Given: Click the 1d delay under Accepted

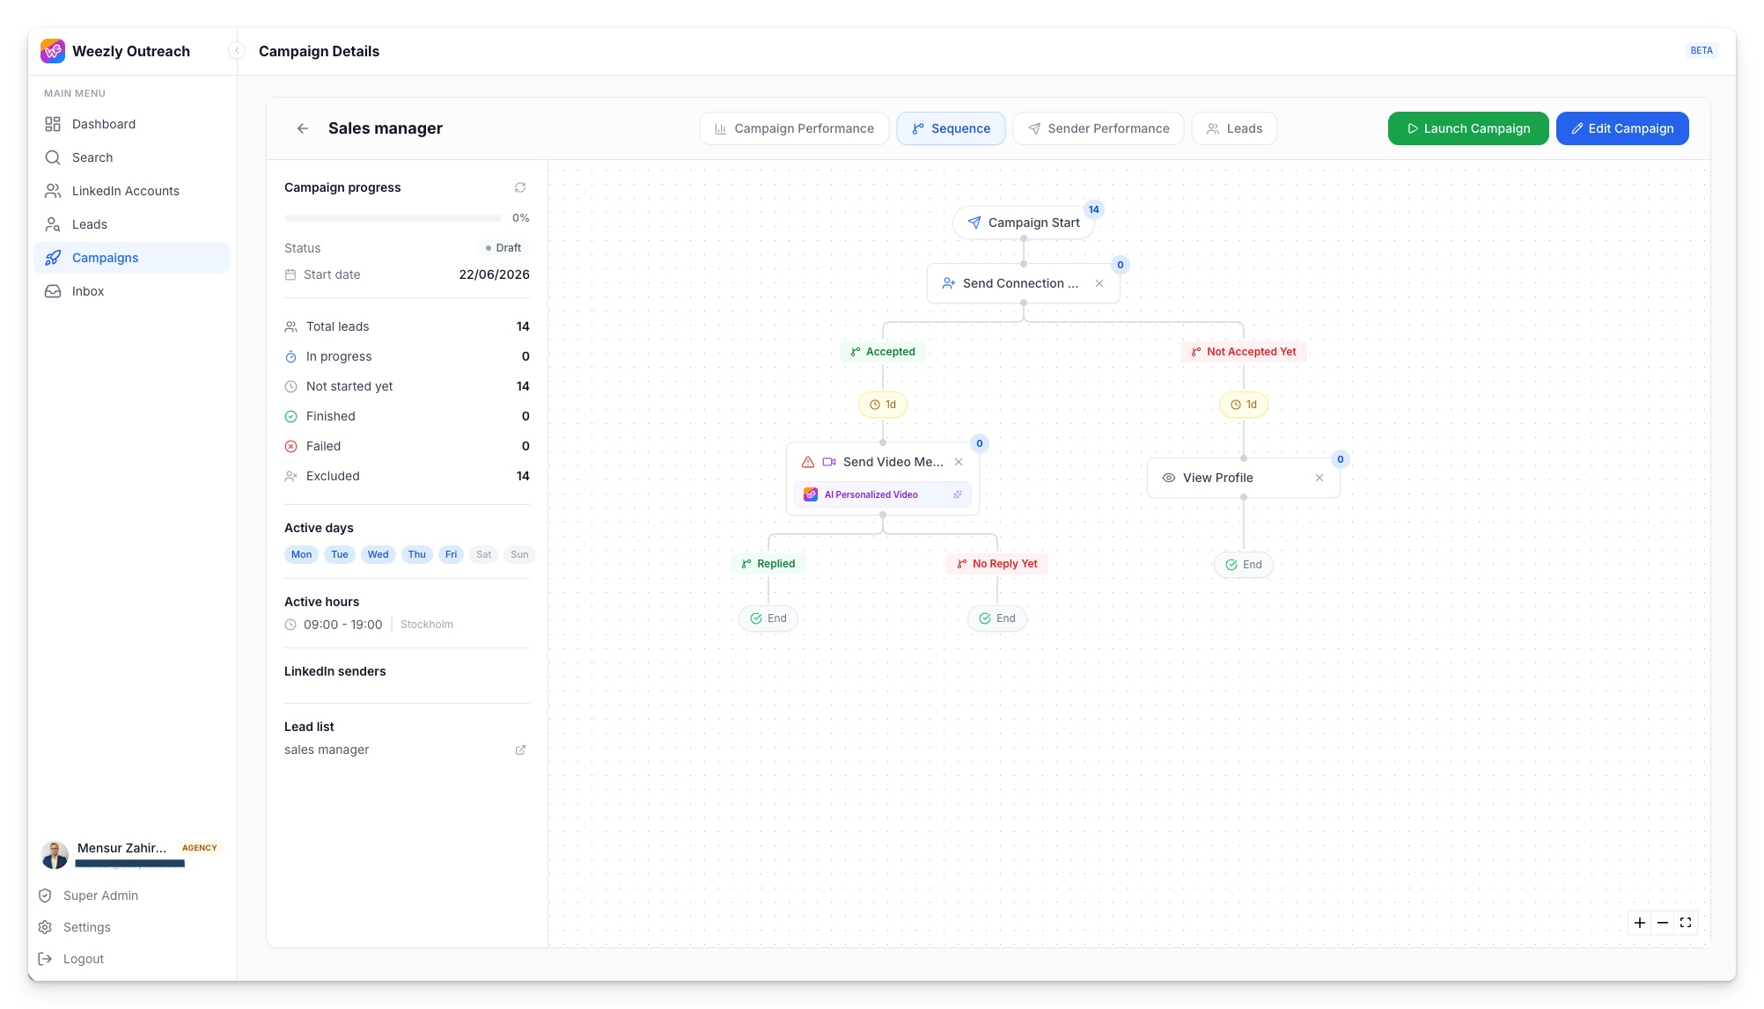Looking at the screenshot, I should (883, 405).
